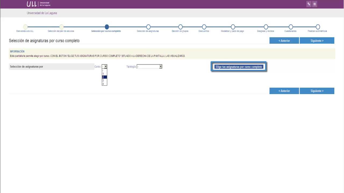This screenshot has width=344, height=193.
Task: Open the hamburger menu icon in header
Action: pyautogui.click(x=314, y=4)
